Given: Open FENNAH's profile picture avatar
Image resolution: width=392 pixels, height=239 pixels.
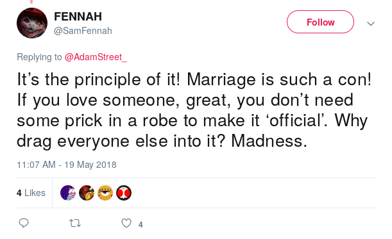Looking at the screenshot, I should 32,23.
